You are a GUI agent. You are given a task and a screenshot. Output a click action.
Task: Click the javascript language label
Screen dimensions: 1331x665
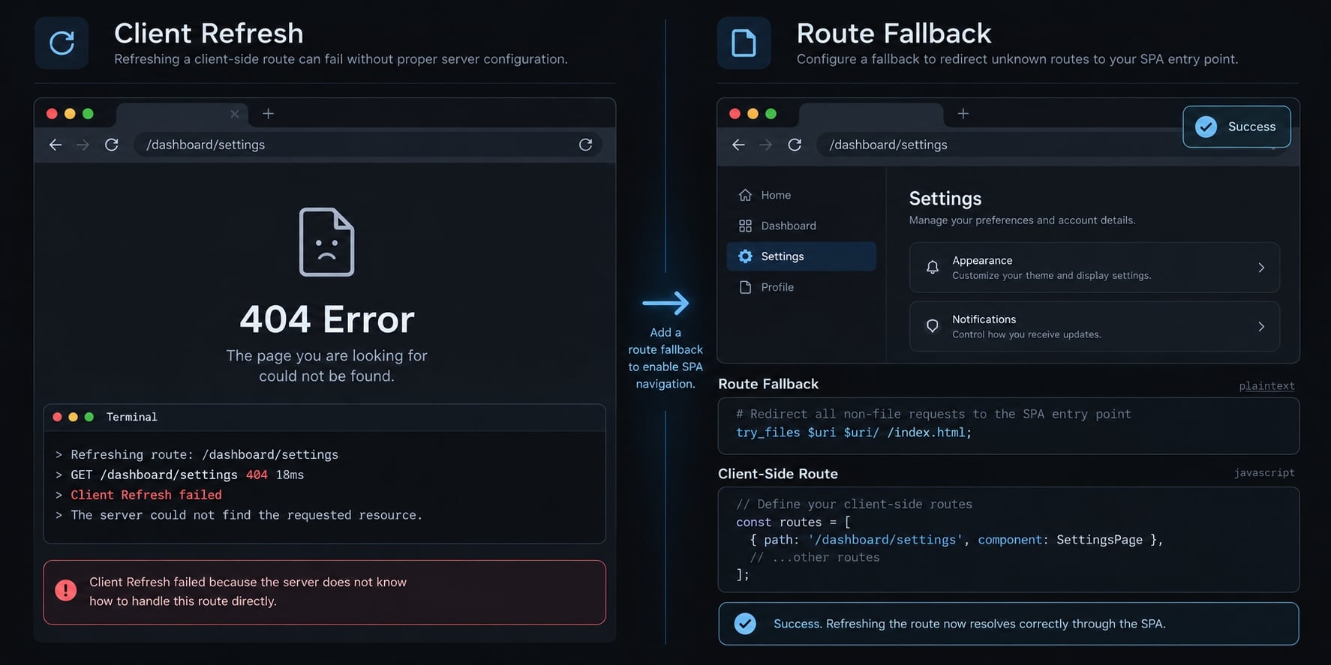tap(1264, 472)
